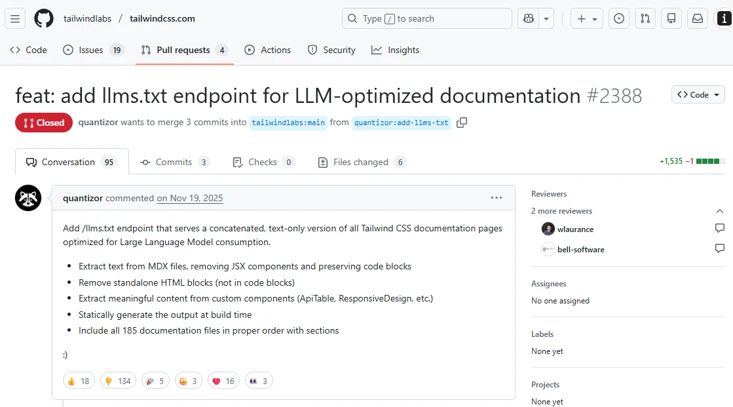The width and height of the screenshot is (733, 407).
Task: Open the Code dropdown button
Action: (x=698, y=95)
